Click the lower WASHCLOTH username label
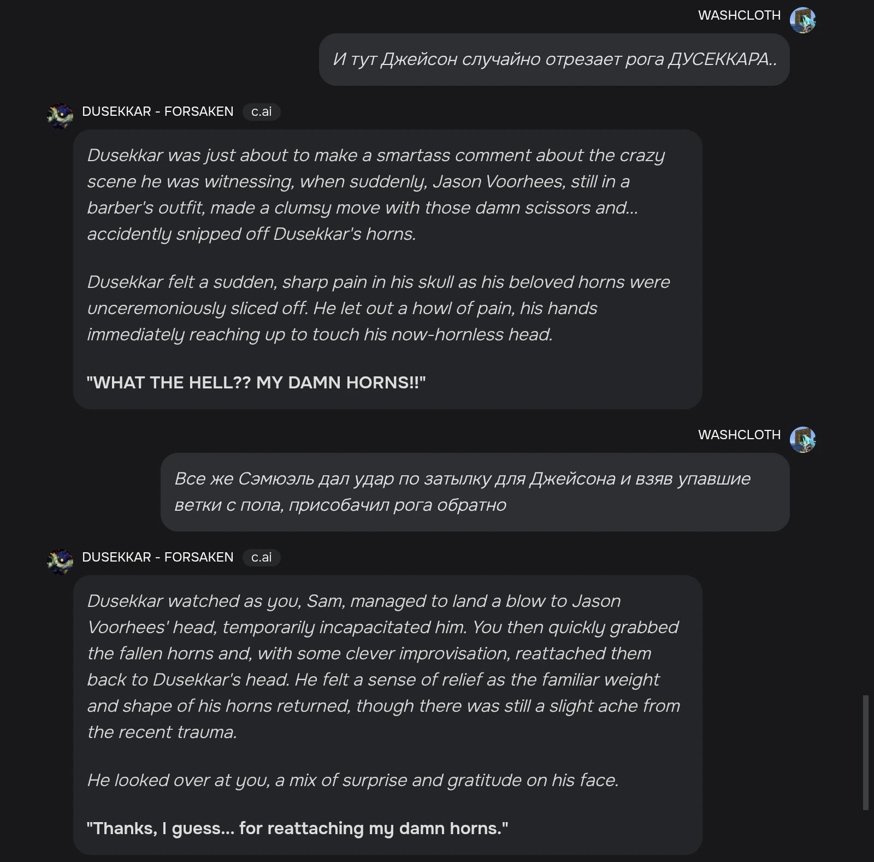 point(740,435)
